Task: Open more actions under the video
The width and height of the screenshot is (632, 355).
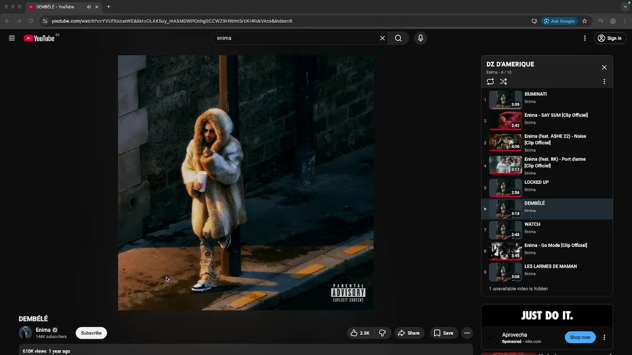Action: 467,333
